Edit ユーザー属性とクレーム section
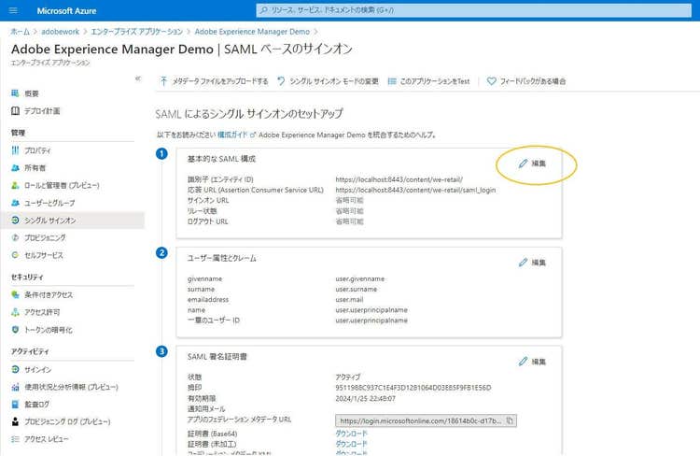Screen dimensions: 700x456 [532, 263]
